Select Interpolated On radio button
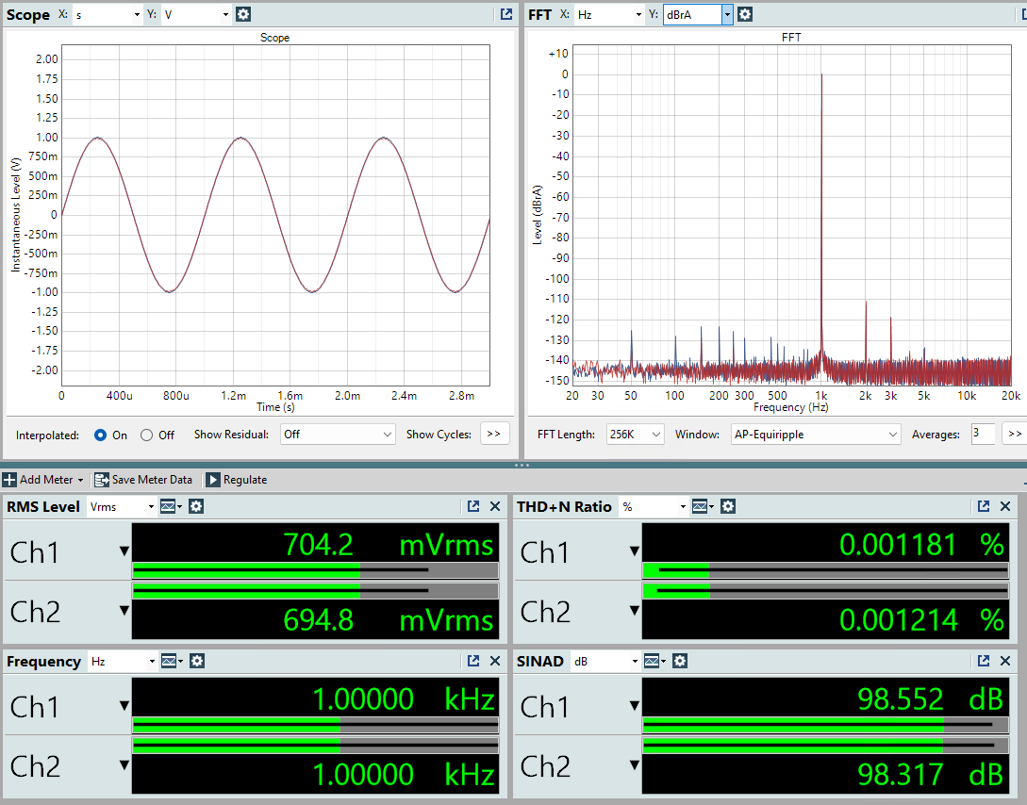1027x805 pixels. pyautogui.click(x=100, y=435)
